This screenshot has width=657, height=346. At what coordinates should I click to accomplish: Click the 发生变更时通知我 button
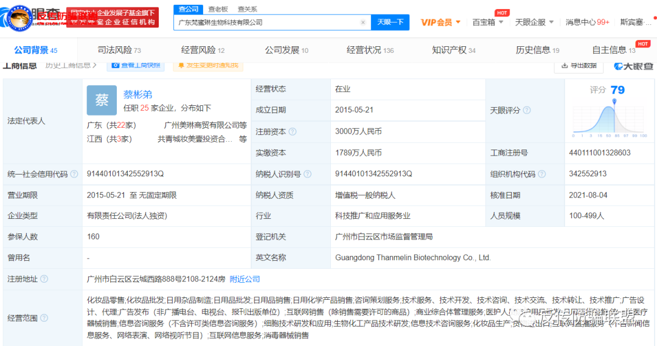(x=208, y=66)
